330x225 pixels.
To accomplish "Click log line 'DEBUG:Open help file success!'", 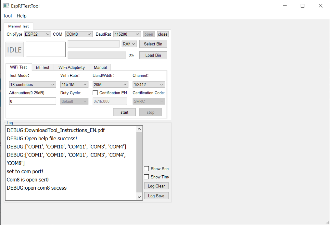I will point(42,138).
